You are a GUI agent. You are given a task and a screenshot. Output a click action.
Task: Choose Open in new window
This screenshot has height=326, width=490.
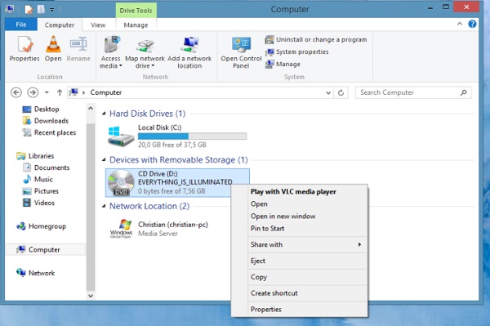(283, 217)
